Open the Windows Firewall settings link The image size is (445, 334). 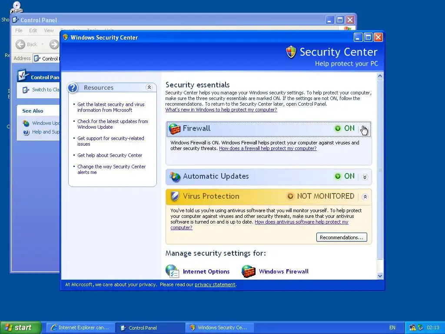[x=283, y=271]
